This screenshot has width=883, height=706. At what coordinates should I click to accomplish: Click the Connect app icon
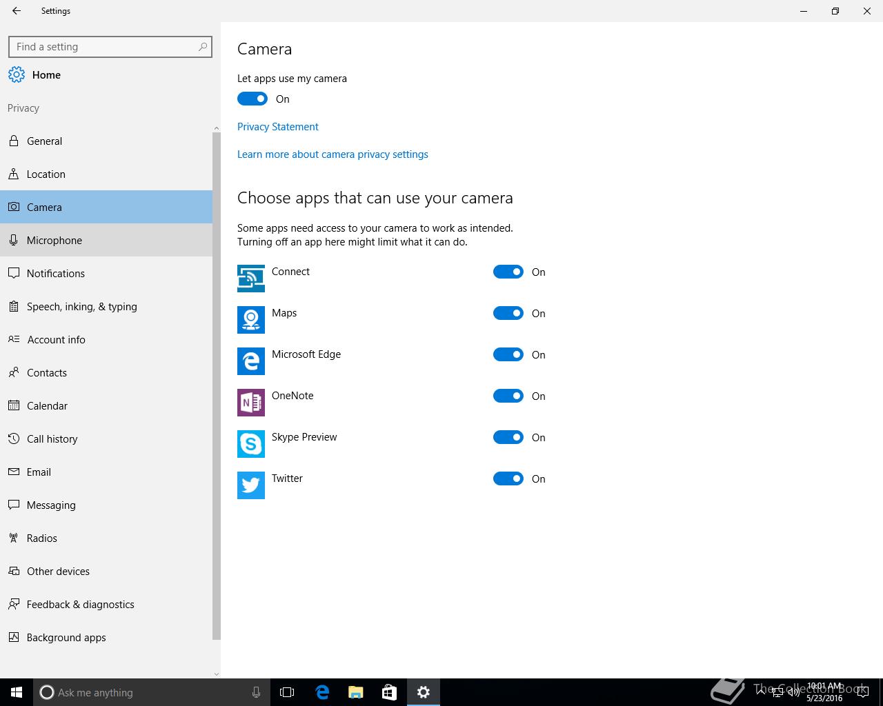pyautogui.click(x=251, y=279)
